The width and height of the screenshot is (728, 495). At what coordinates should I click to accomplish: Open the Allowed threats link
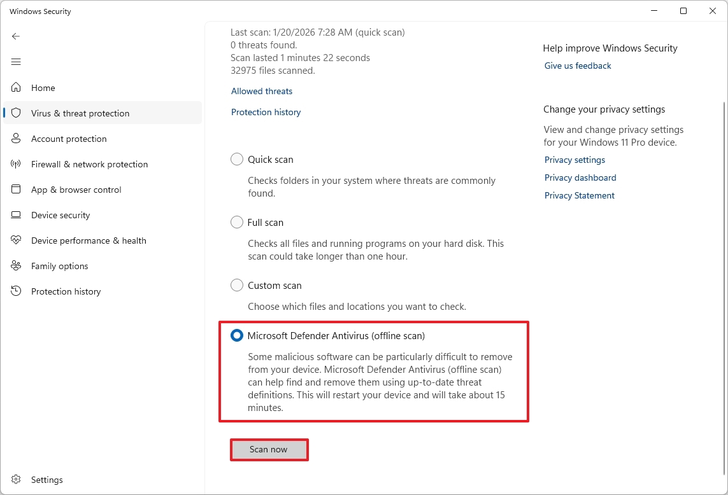click(261, 91)
